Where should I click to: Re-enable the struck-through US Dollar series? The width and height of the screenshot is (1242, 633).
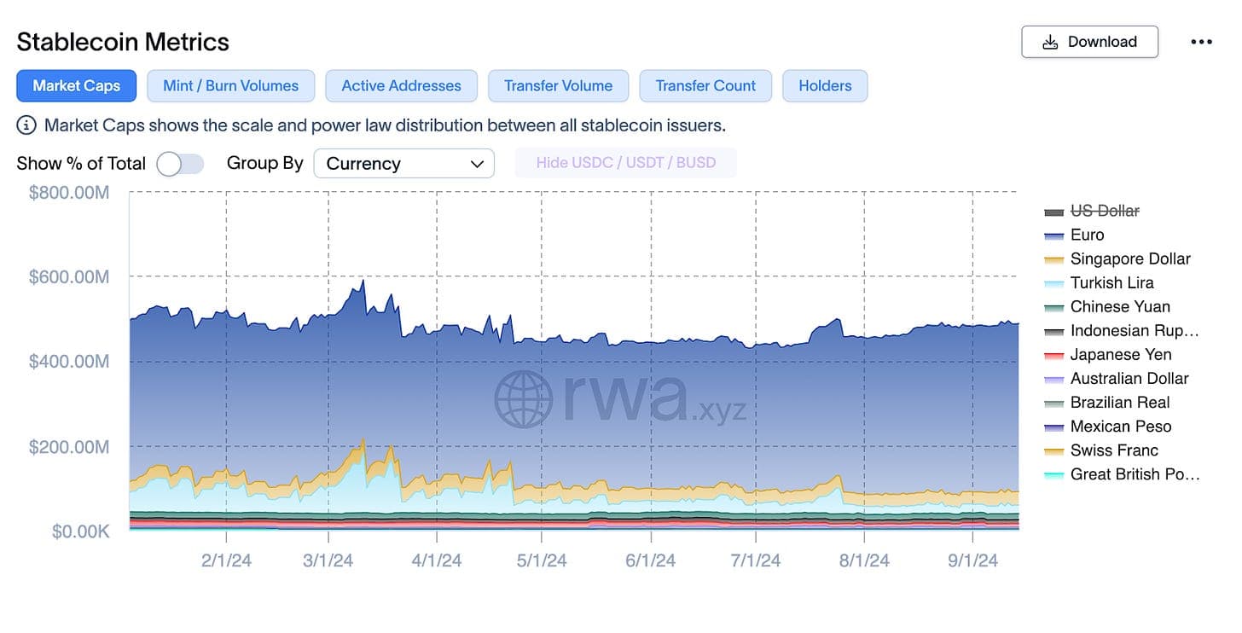tap(1105, 211)
